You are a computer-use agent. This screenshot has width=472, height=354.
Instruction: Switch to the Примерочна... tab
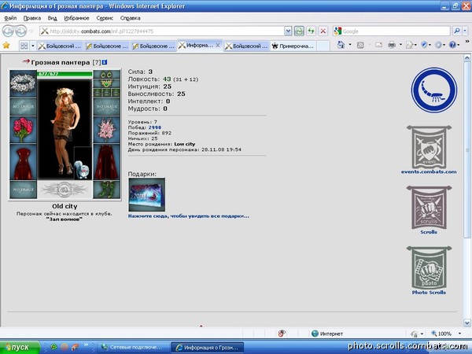293,46
